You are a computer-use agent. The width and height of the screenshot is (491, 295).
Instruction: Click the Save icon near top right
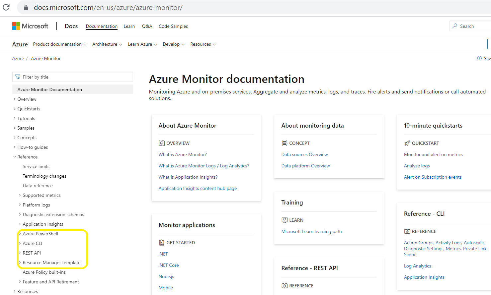pos(479,58)
